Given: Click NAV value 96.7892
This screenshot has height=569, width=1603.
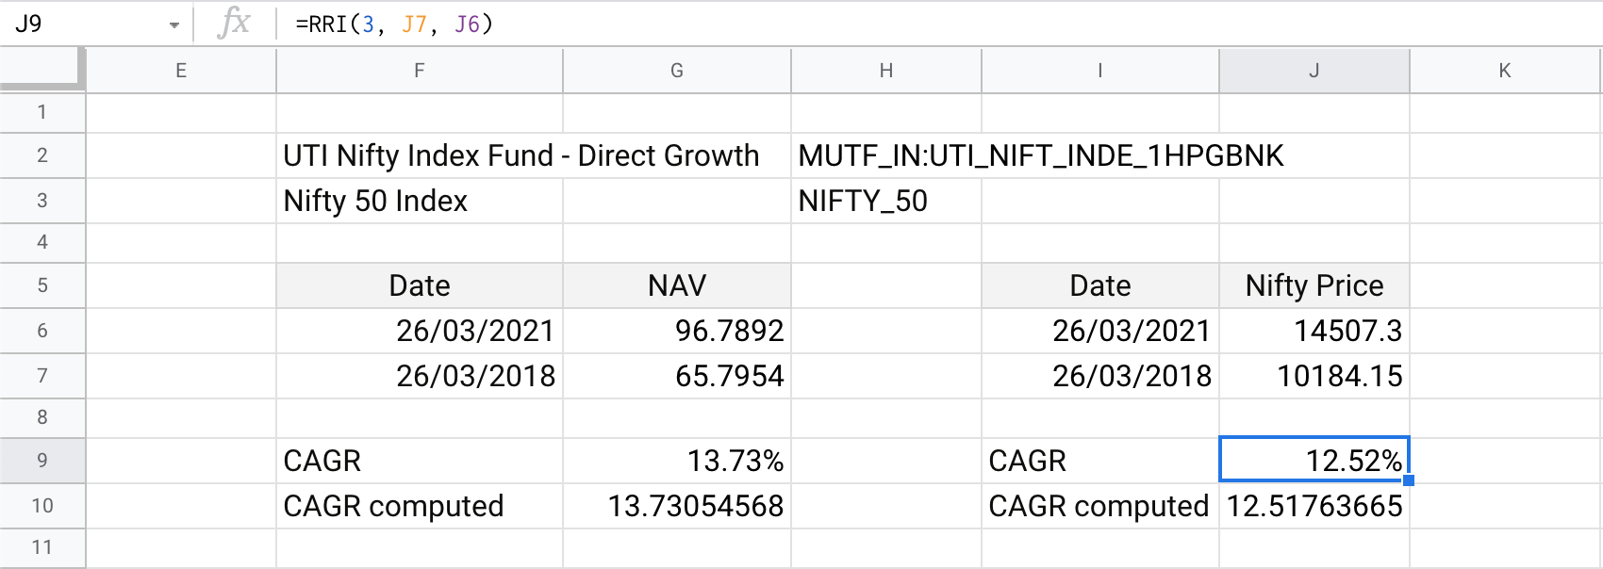Looking at the screenshot, I should (677, 331).
